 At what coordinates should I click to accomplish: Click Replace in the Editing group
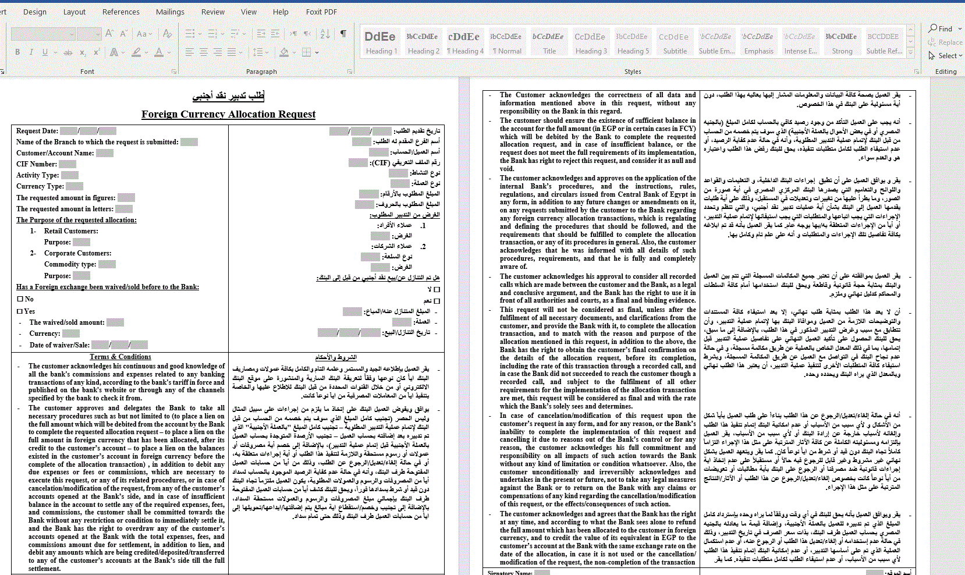(x=945, y=42)
